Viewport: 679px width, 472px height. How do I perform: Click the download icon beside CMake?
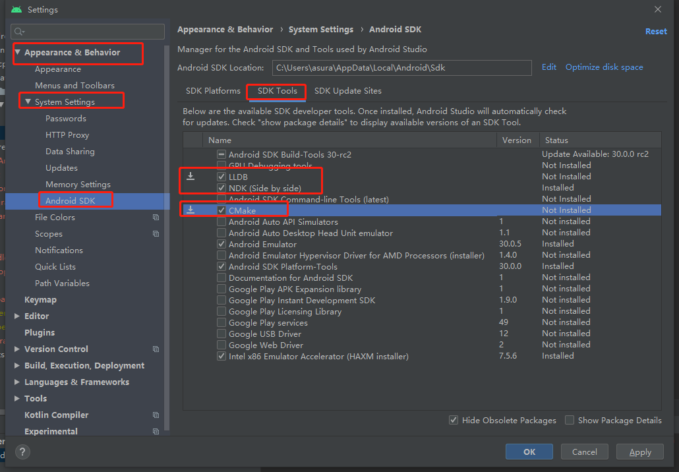pos(191,210)
